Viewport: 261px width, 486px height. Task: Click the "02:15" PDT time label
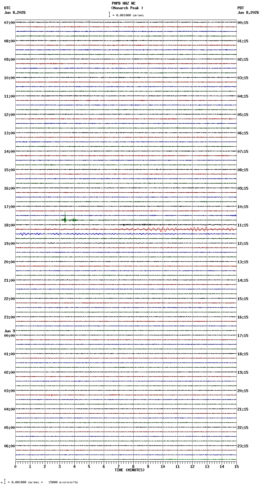tap(243, 60)
